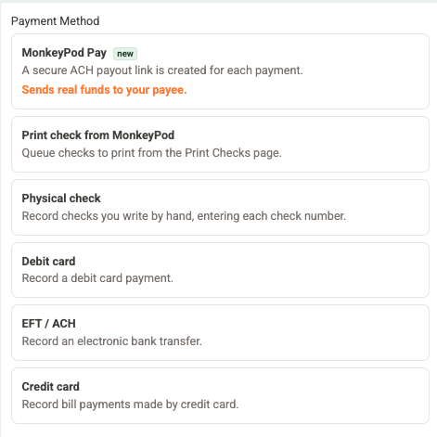The width and height of the screenshot is (437, 437).
Task: Choose the EFT / ACH option
Action: 220,332
